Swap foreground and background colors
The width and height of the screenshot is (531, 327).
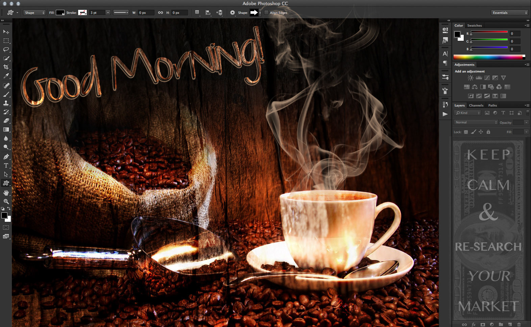[x=9, y=209]
